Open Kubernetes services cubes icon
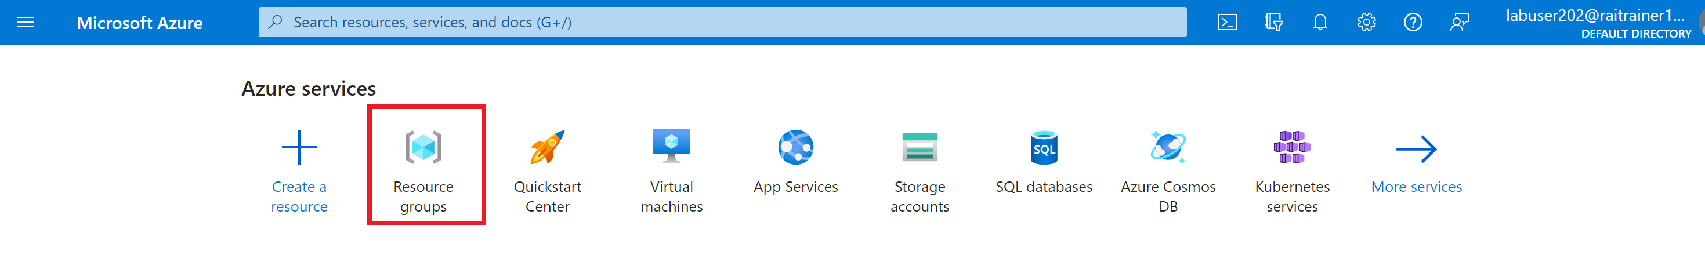1705x262 pixels. 1292,147
